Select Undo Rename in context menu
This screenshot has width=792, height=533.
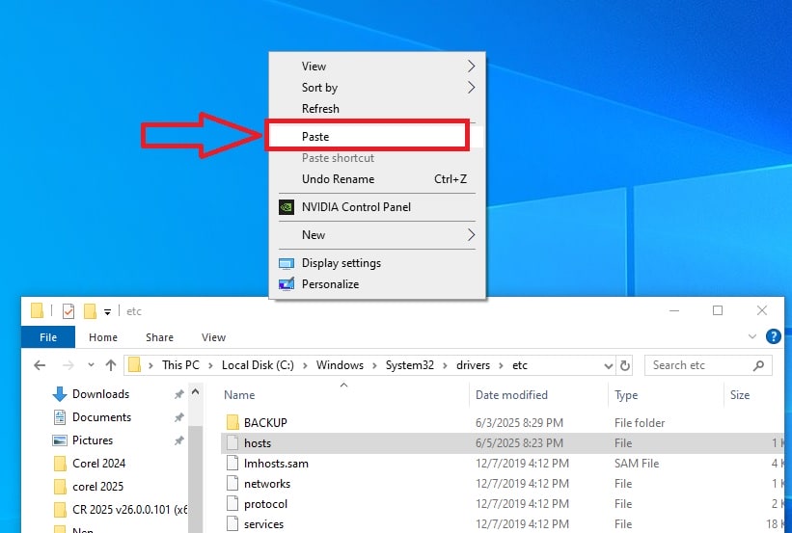377,178
